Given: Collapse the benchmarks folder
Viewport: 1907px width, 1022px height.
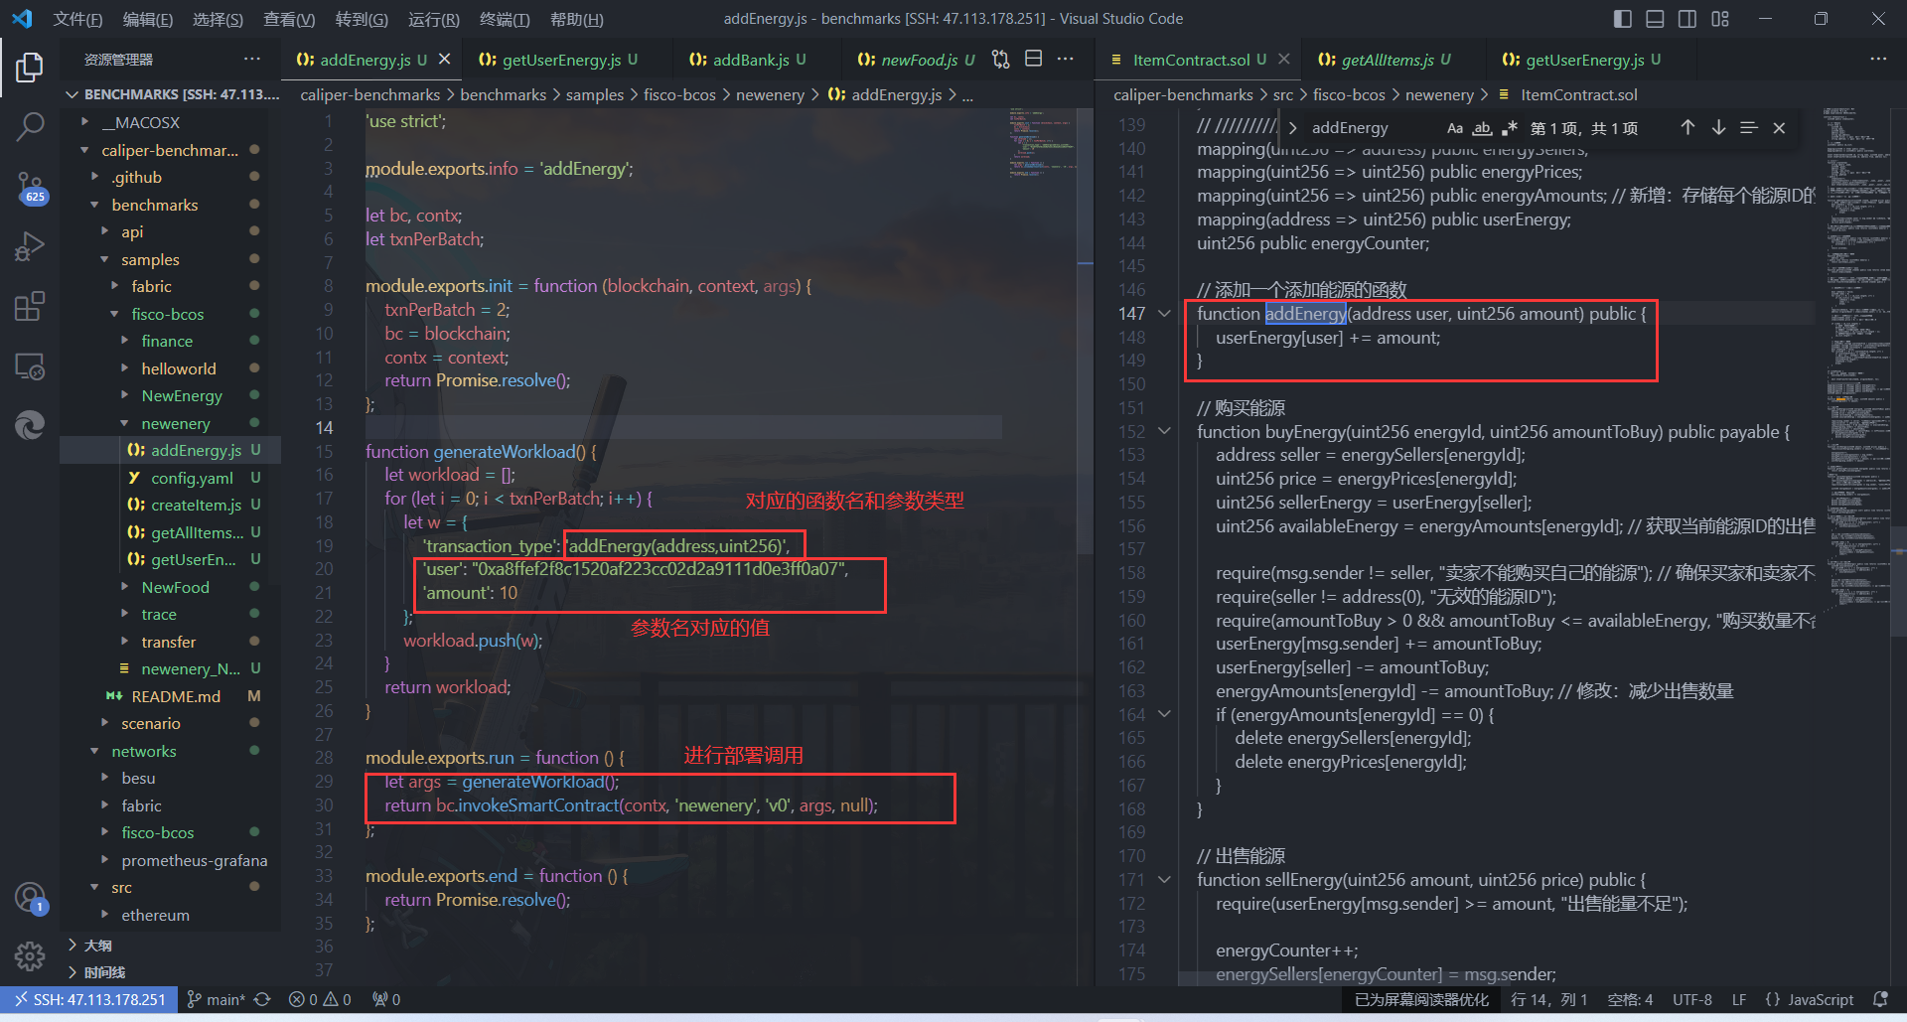Looking at the screenshot, I should click(x=154, y=205).
